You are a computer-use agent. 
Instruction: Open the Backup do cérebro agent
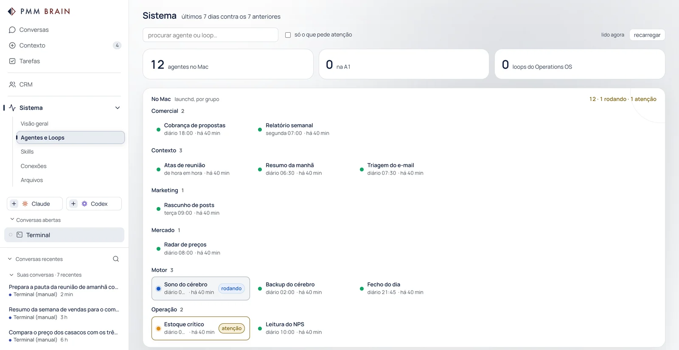(x=302, y=288)
